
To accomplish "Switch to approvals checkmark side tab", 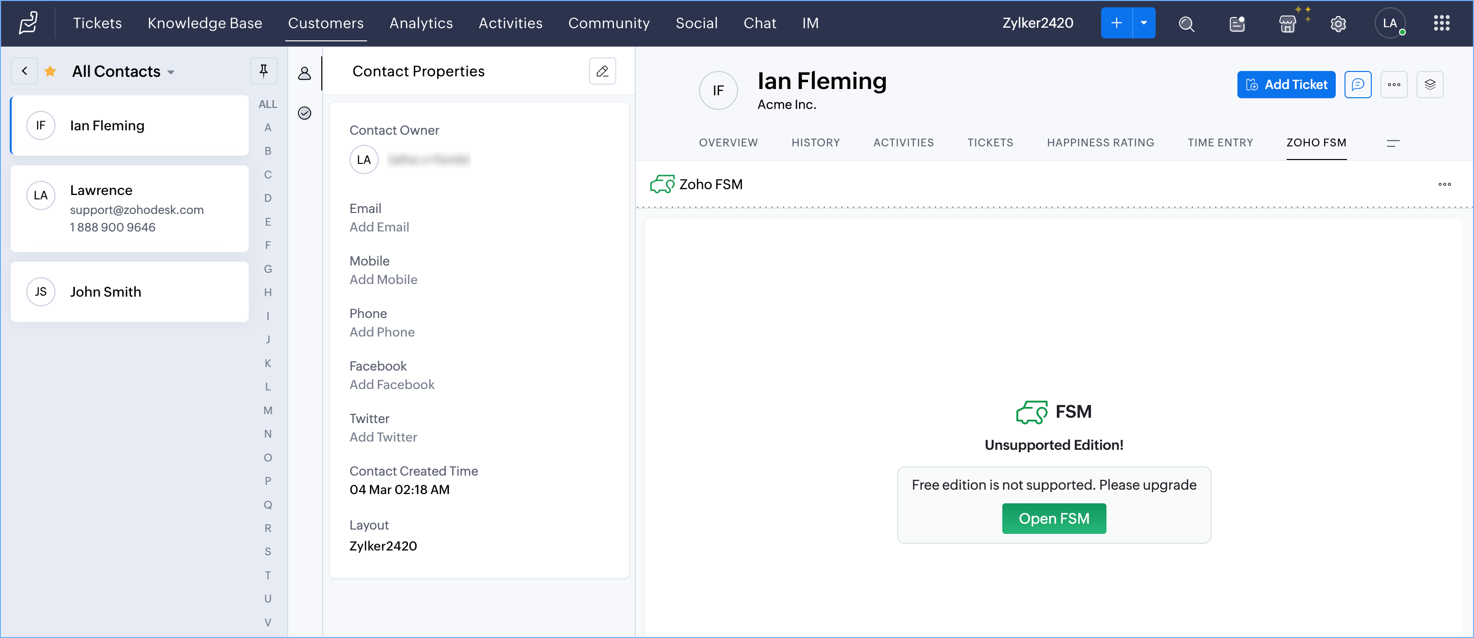I will tap(304, 113).
